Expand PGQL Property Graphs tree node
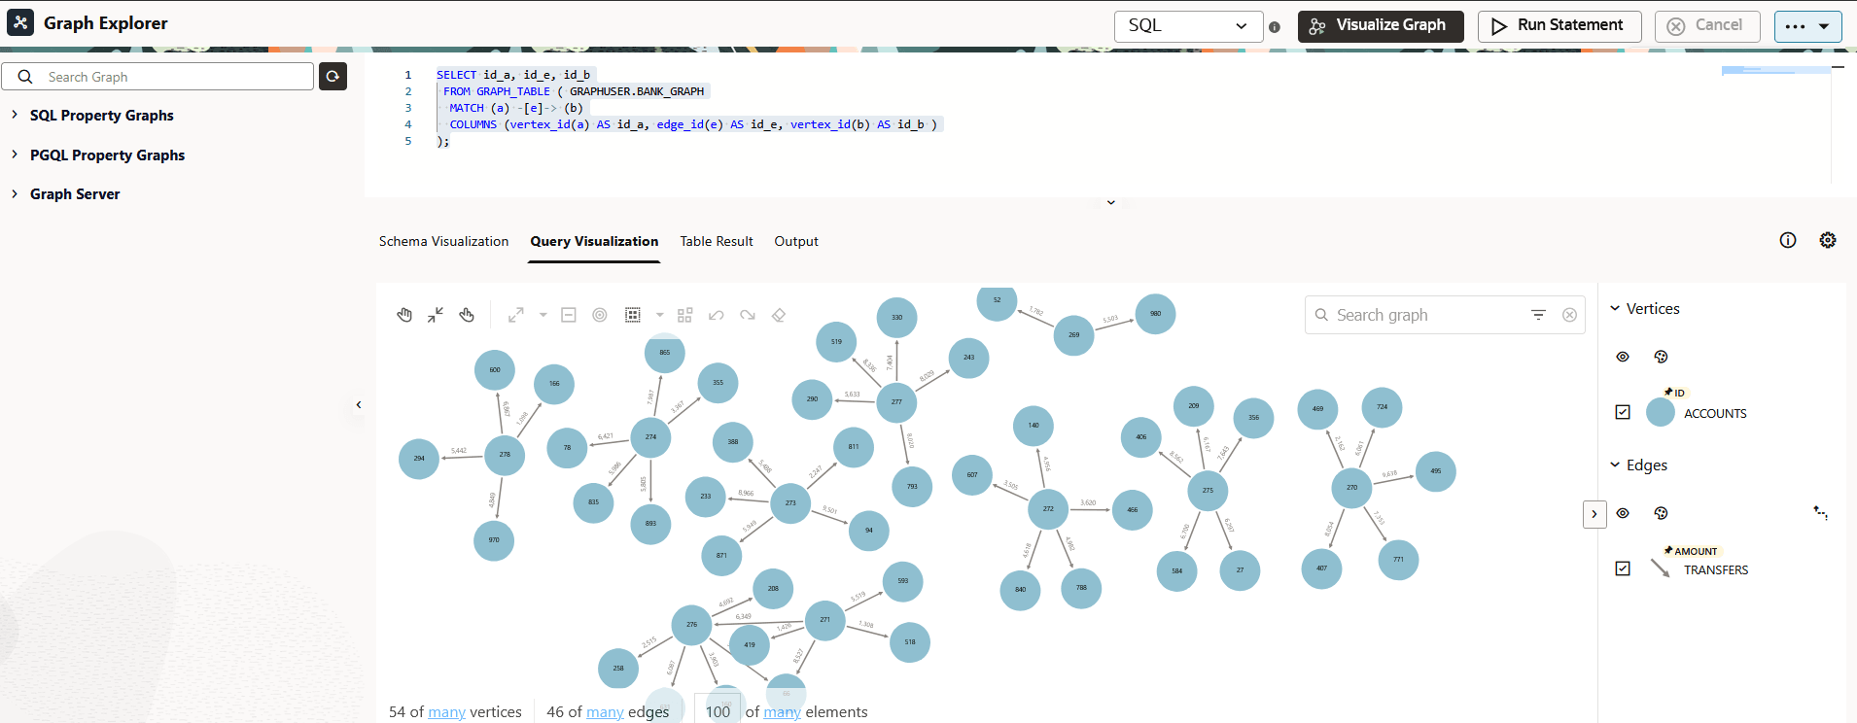 15,155
